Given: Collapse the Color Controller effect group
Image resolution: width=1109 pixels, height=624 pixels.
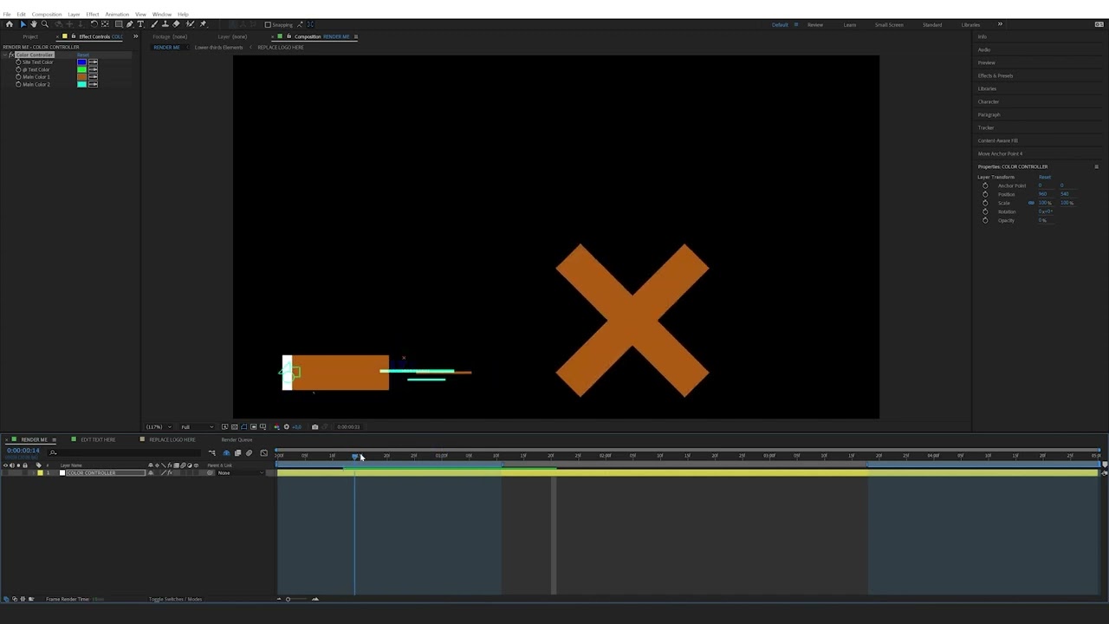Looking at the screenshot, I should coord(5,55).
